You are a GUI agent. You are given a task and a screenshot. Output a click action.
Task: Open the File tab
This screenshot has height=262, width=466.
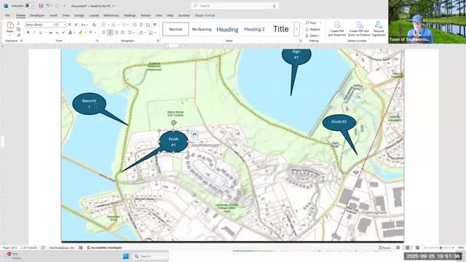[x=7, y=15]
